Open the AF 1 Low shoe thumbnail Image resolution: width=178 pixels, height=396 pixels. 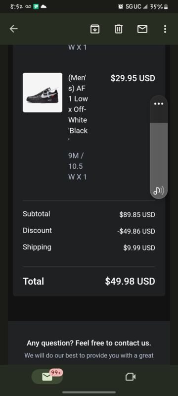(43, 93)
